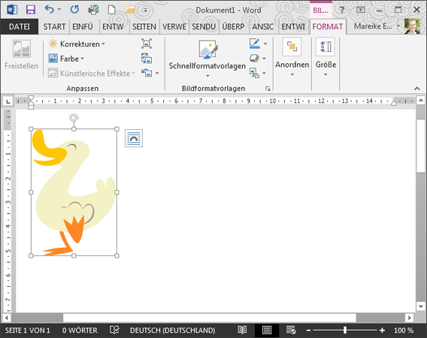Image resolution: width=427 pixels, height=338 pixels.
Task: Click the Künstlerische Effekte button
Action: [92, 73]
